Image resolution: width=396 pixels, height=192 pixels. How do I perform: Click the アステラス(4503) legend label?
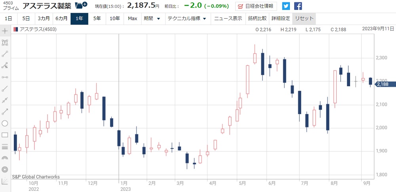(x=38, y=29)
